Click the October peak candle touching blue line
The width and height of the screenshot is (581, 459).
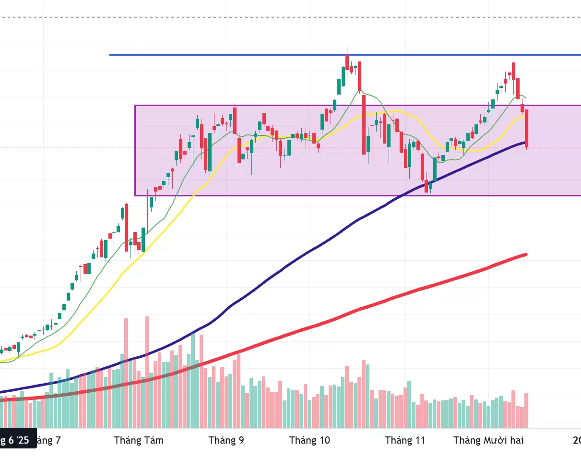point(346,61)
